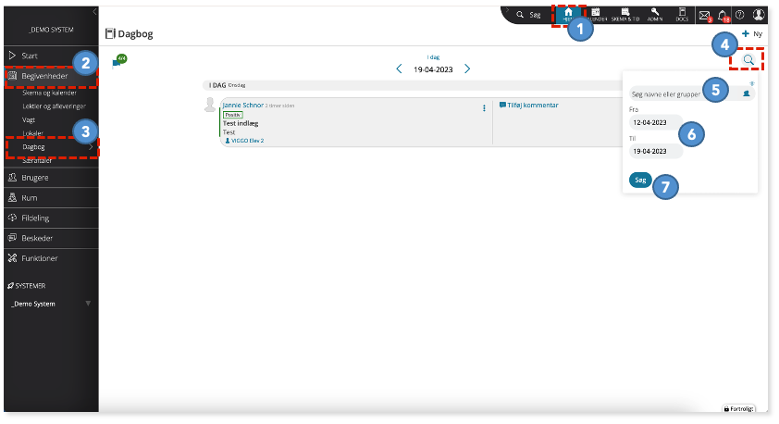Click person icon in name search field
This screenshot has width=779, height=424.
pyautogui.click(x=747, y=94)
